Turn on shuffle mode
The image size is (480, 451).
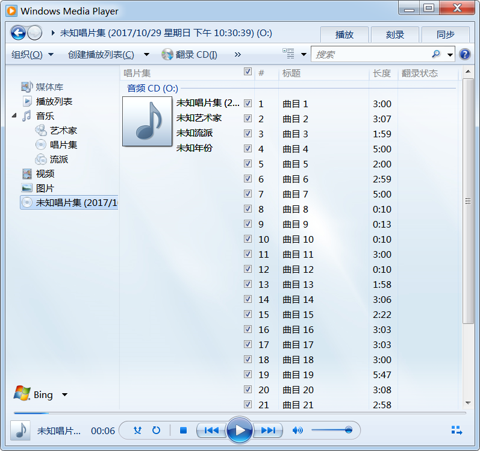(137, 431)
